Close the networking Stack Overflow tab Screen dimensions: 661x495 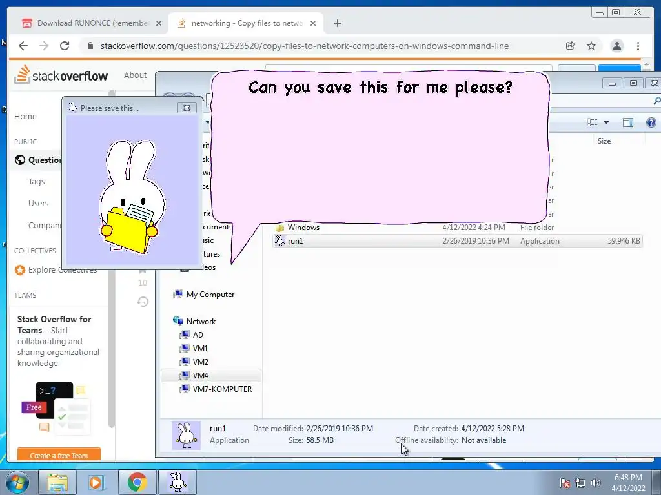(x=313, y=23)
